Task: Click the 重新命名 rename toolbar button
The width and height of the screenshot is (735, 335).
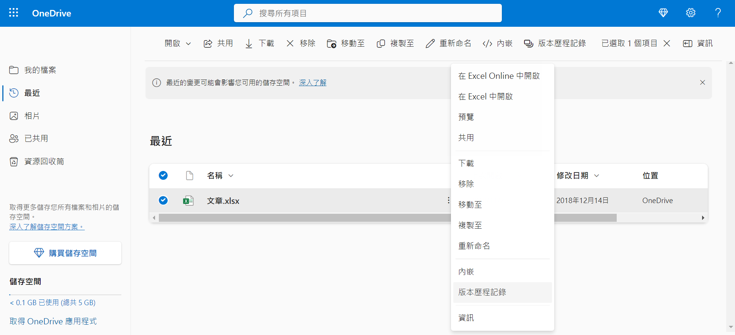Action: pos(449,44)
